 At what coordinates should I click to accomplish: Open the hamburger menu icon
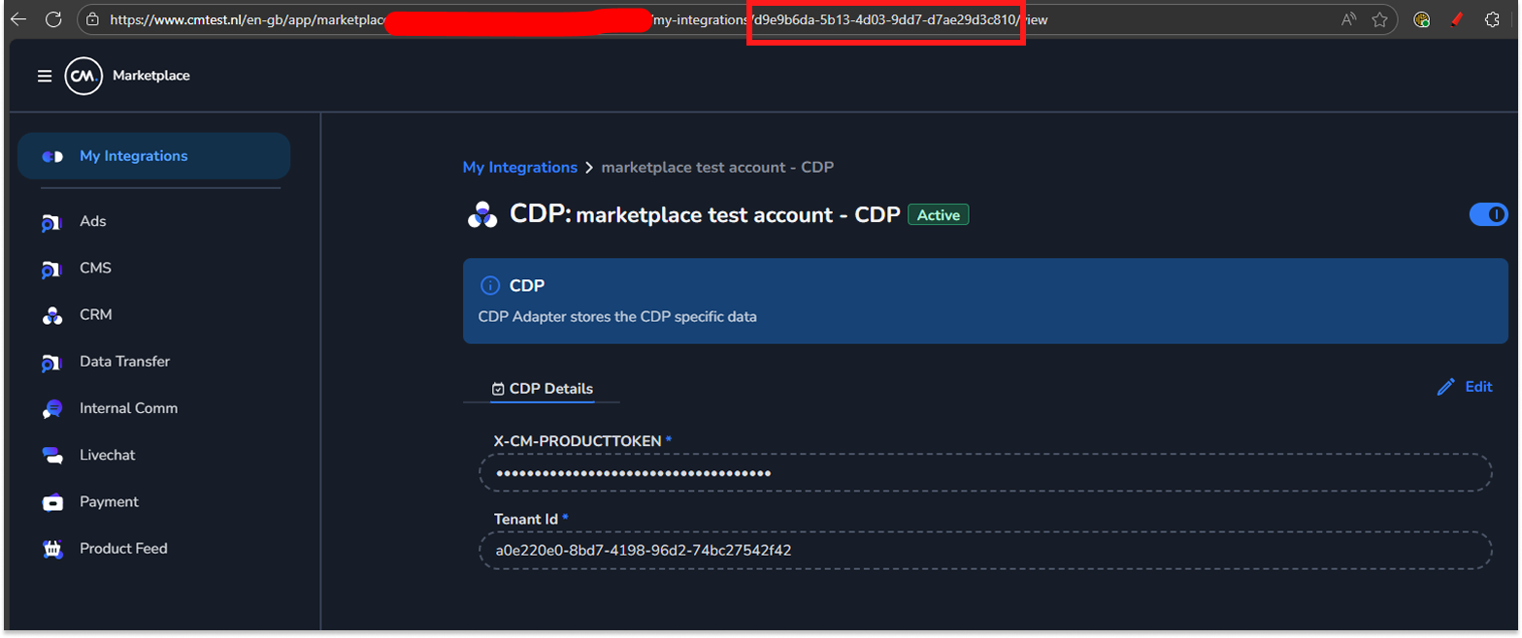(x=45, y=76)
